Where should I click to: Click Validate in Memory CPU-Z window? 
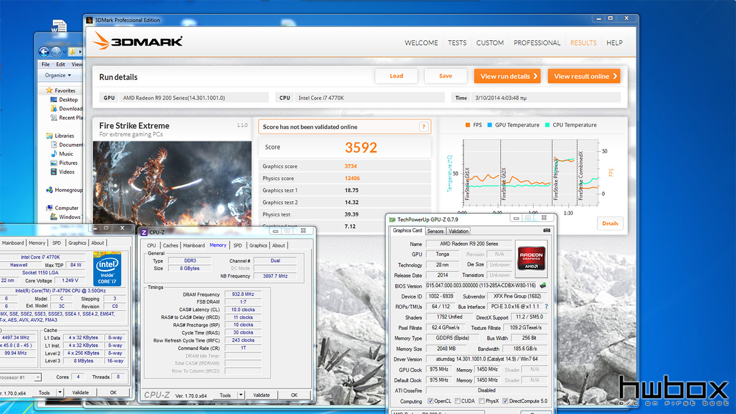coord(262,395)
